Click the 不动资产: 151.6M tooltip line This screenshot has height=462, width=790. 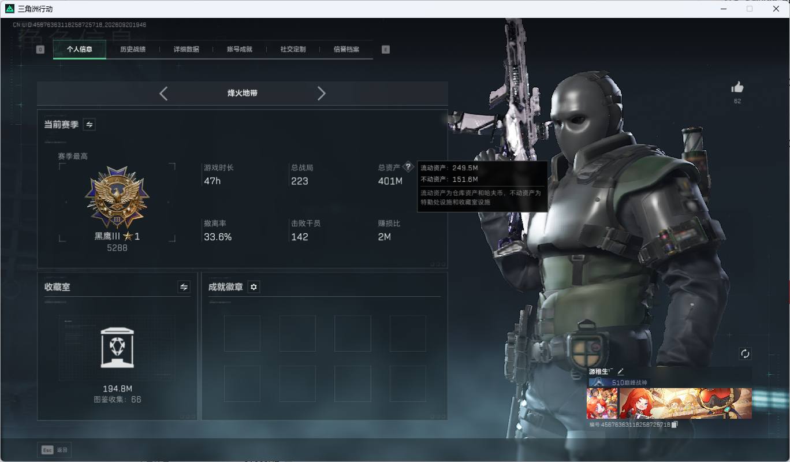coord(449,180)
